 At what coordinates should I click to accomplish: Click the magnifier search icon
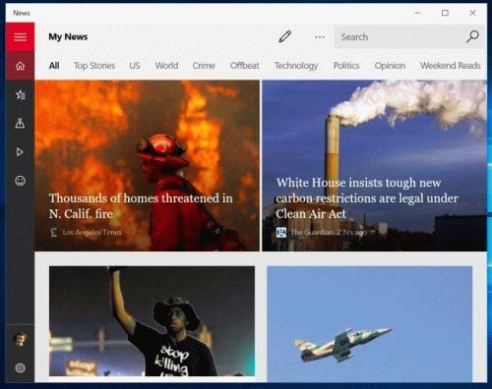tap(472, 36)
